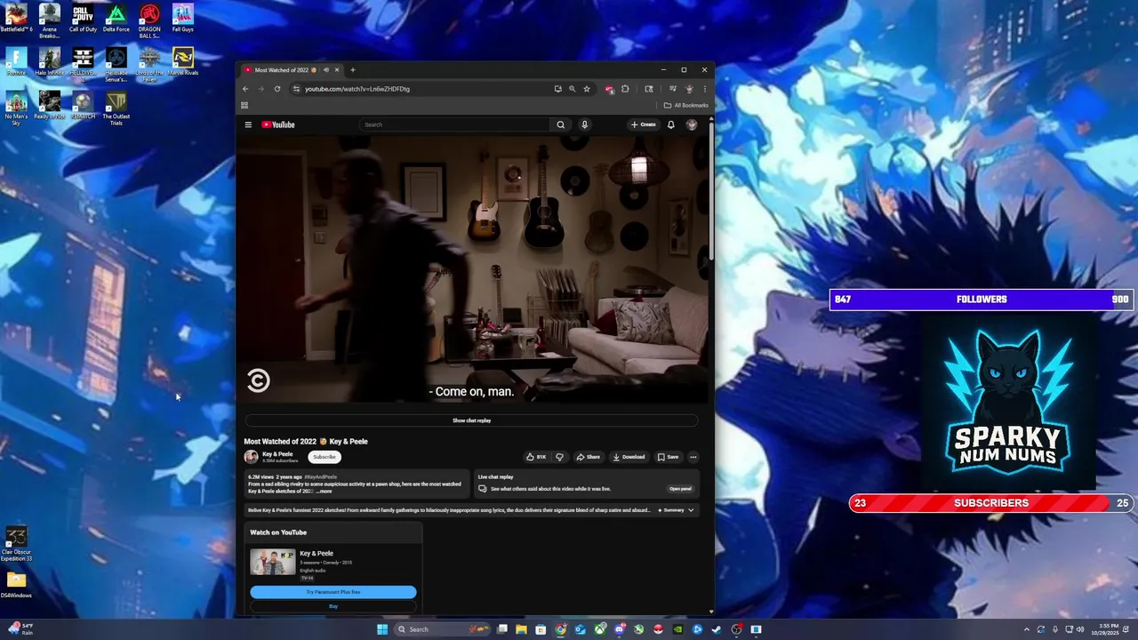Click Try Paramount Plus free
Screen dimensions: 1138x640
(x=333, y=592)
